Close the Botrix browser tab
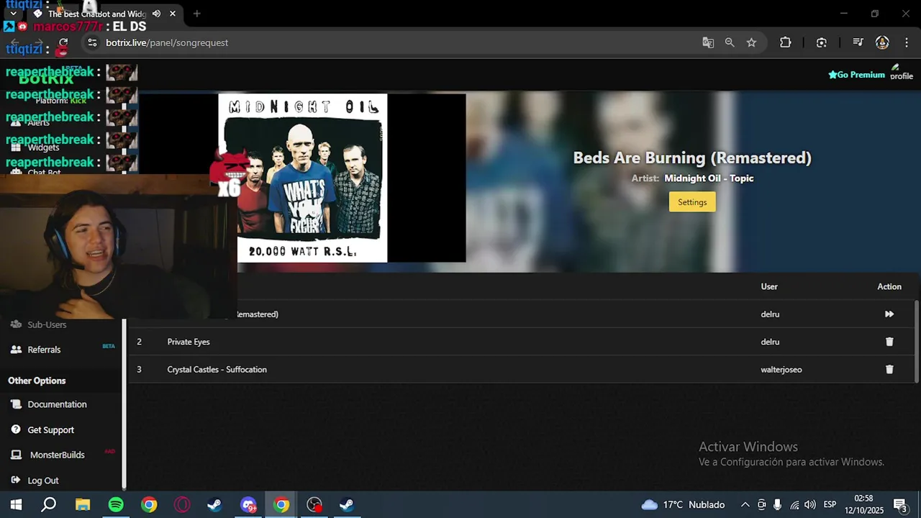This screenshot has width=921, height=518. click(173, 14)
